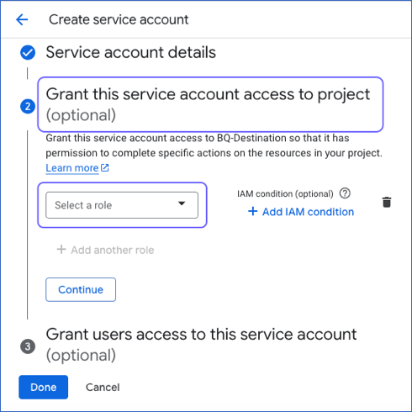Click the step 2 number badge
Viewport: 412px width, 412px height.
coord(28,107)
